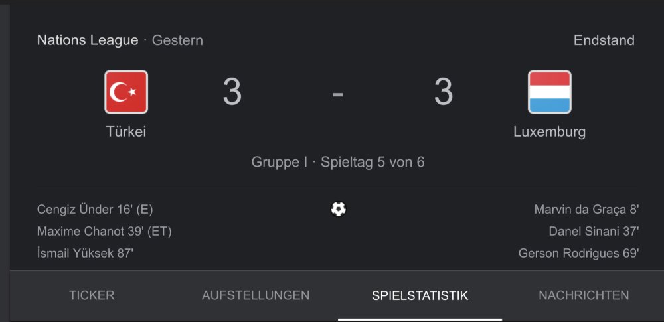
Task: Select scorer Danel Sinani 37'
Action: (594, 231)
